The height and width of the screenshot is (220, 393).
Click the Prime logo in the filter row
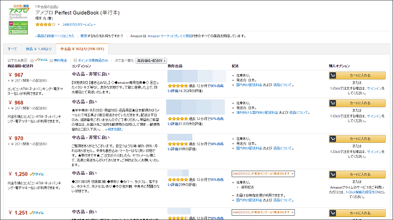[x=41, y=60]
